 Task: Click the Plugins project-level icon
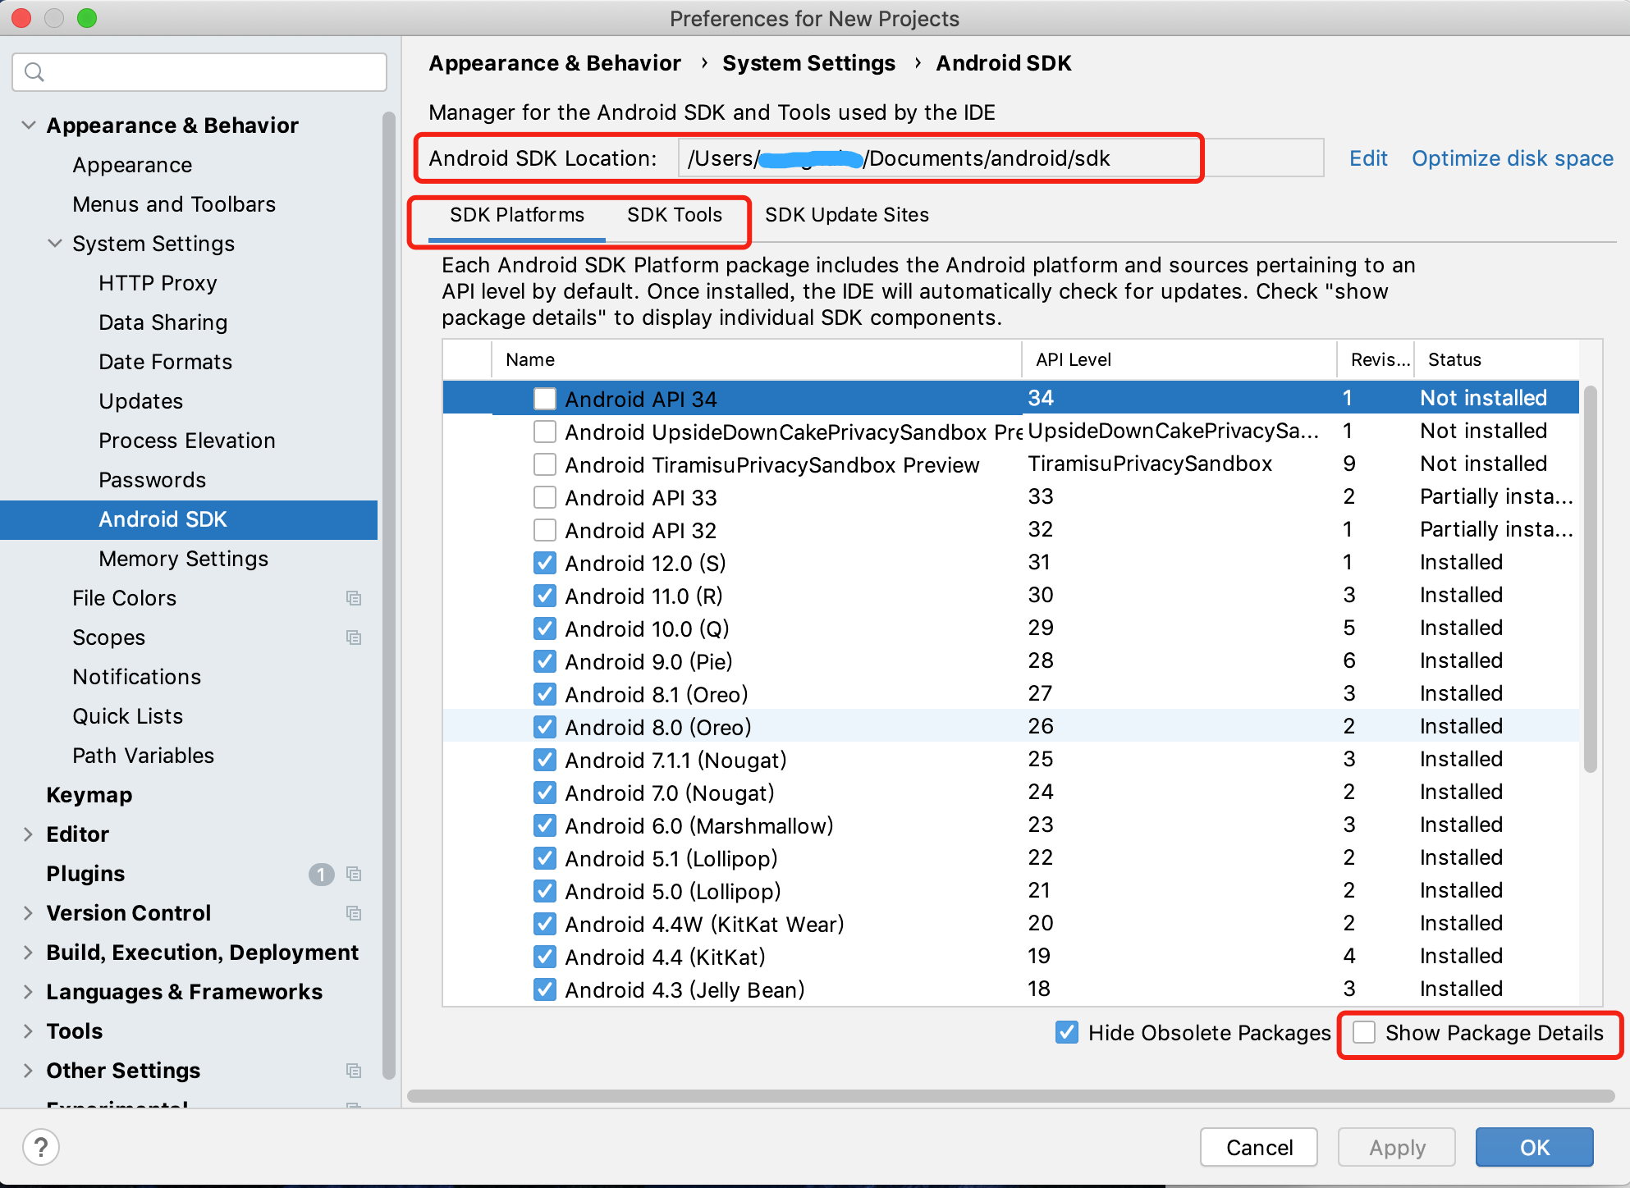click(x=354, y=874)
